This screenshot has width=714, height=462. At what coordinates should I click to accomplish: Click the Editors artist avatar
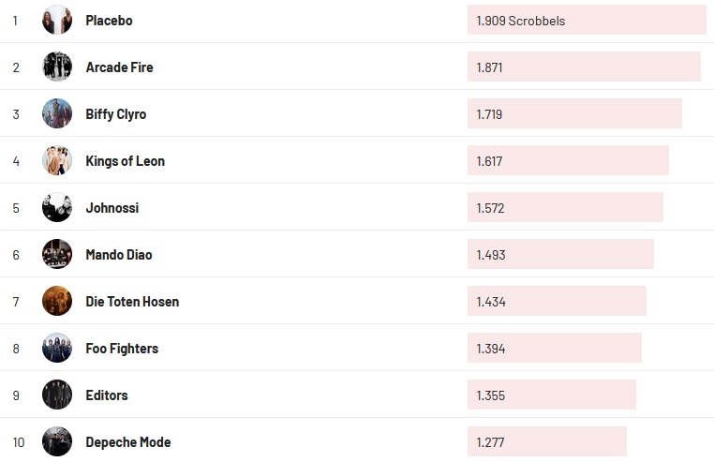pos(57,395)
